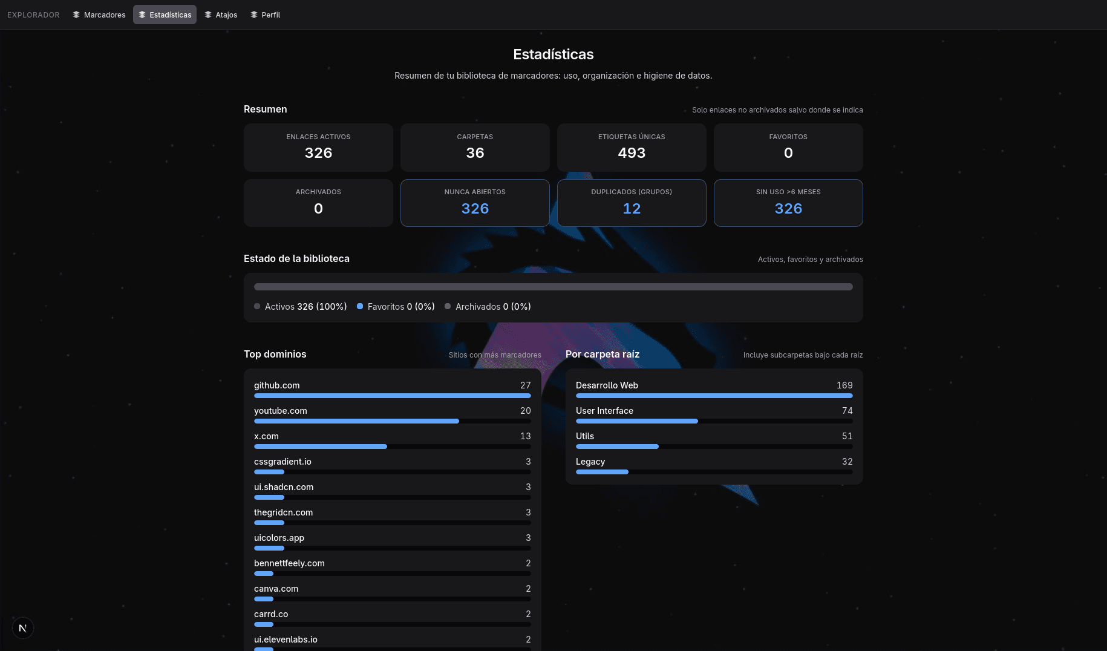This screenshot has width=1107, height=651.
Task: Open the Marcadores tab
Action: [99, 15]
